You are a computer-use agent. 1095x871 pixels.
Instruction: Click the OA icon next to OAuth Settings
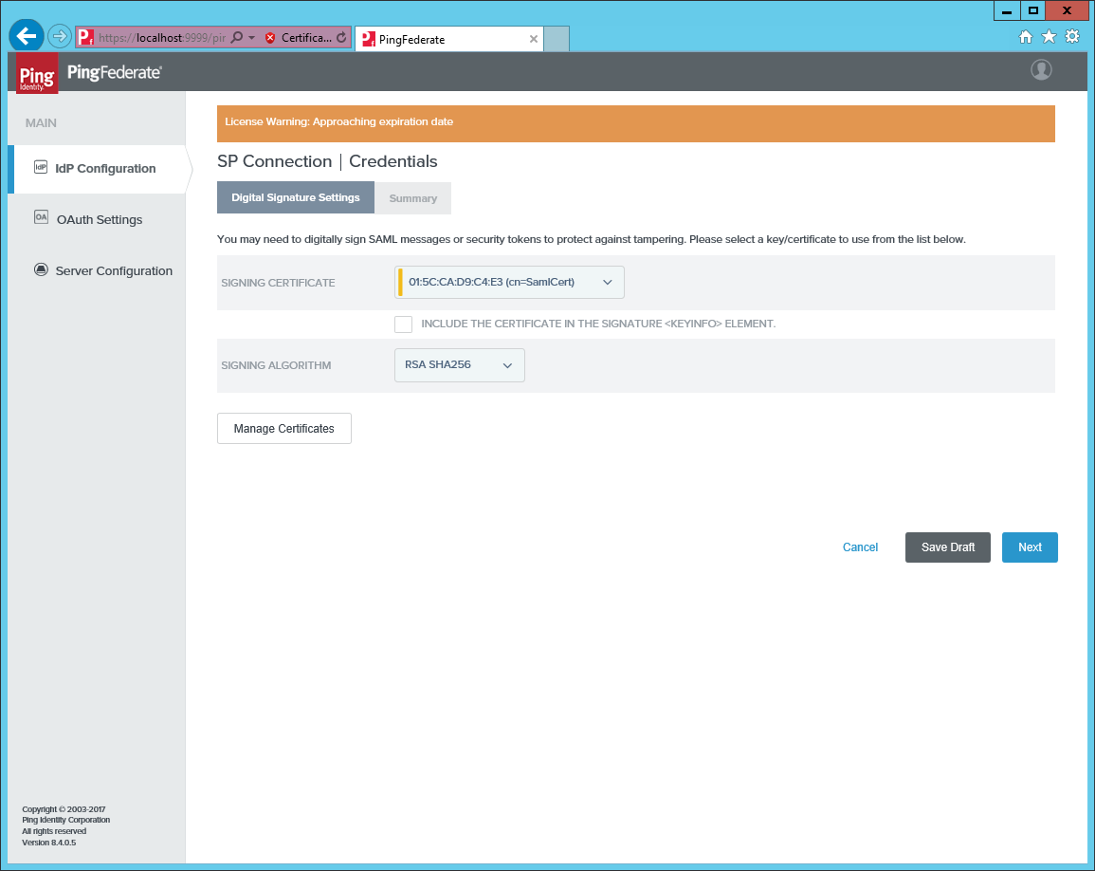click(x=41, y=217)
